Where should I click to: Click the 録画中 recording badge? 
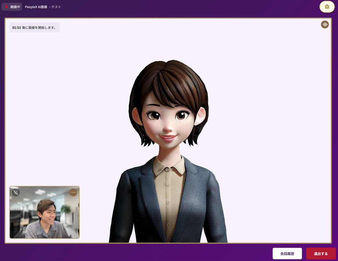click(12, 7)
